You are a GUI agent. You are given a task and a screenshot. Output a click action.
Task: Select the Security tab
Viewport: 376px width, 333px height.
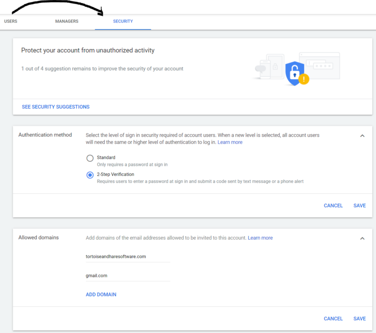123,22
